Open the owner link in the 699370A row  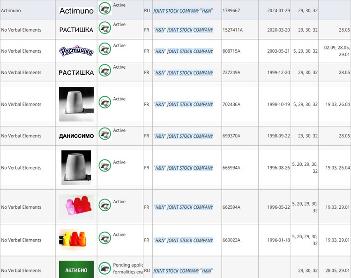(183, 136)
